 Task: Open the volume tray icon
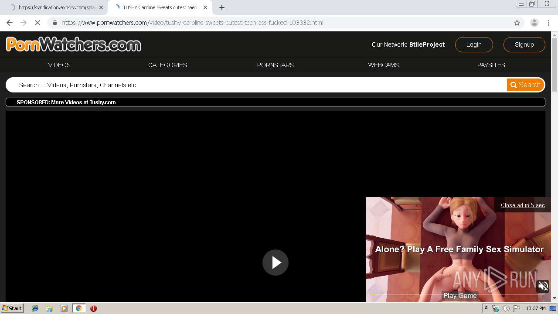pyautogui.click(x=506, y=308)
